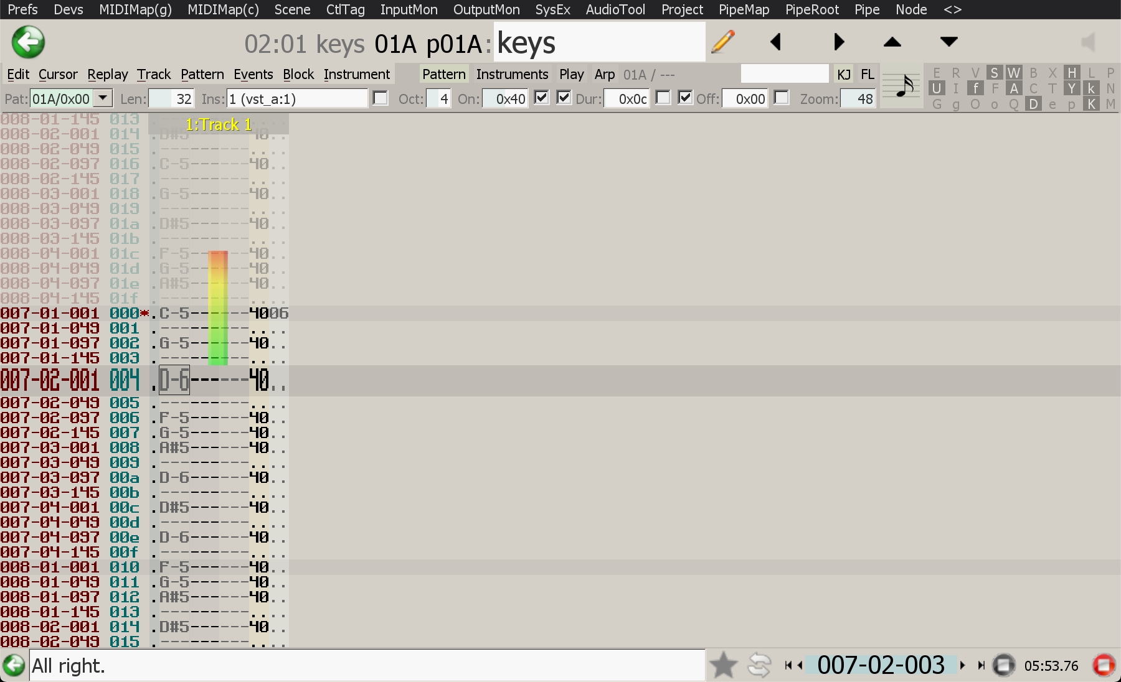
Task: Click the right arrow next pattern icon
Action: [x=839, y=42]
